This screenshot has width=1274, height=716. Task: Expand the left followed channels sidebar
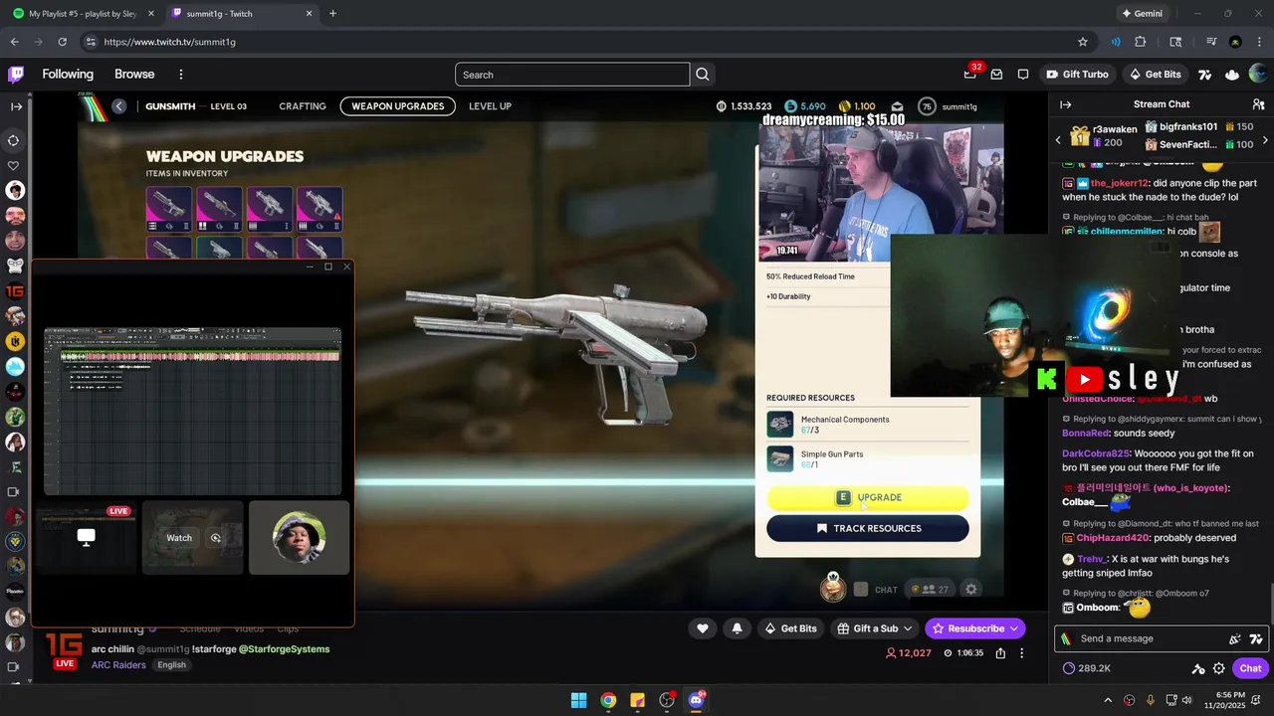pos(16,106)
